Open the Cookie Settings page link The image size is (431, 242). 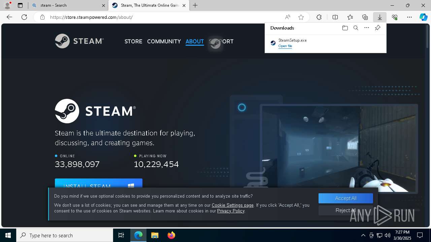(233, 205)
